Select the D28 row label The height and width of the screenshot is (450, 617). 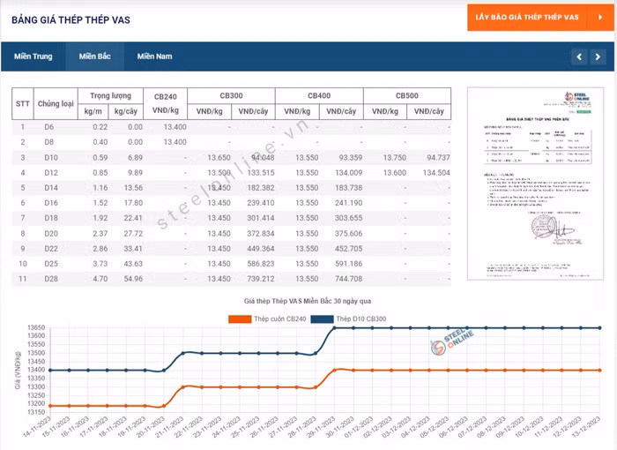tap(51, 279)
